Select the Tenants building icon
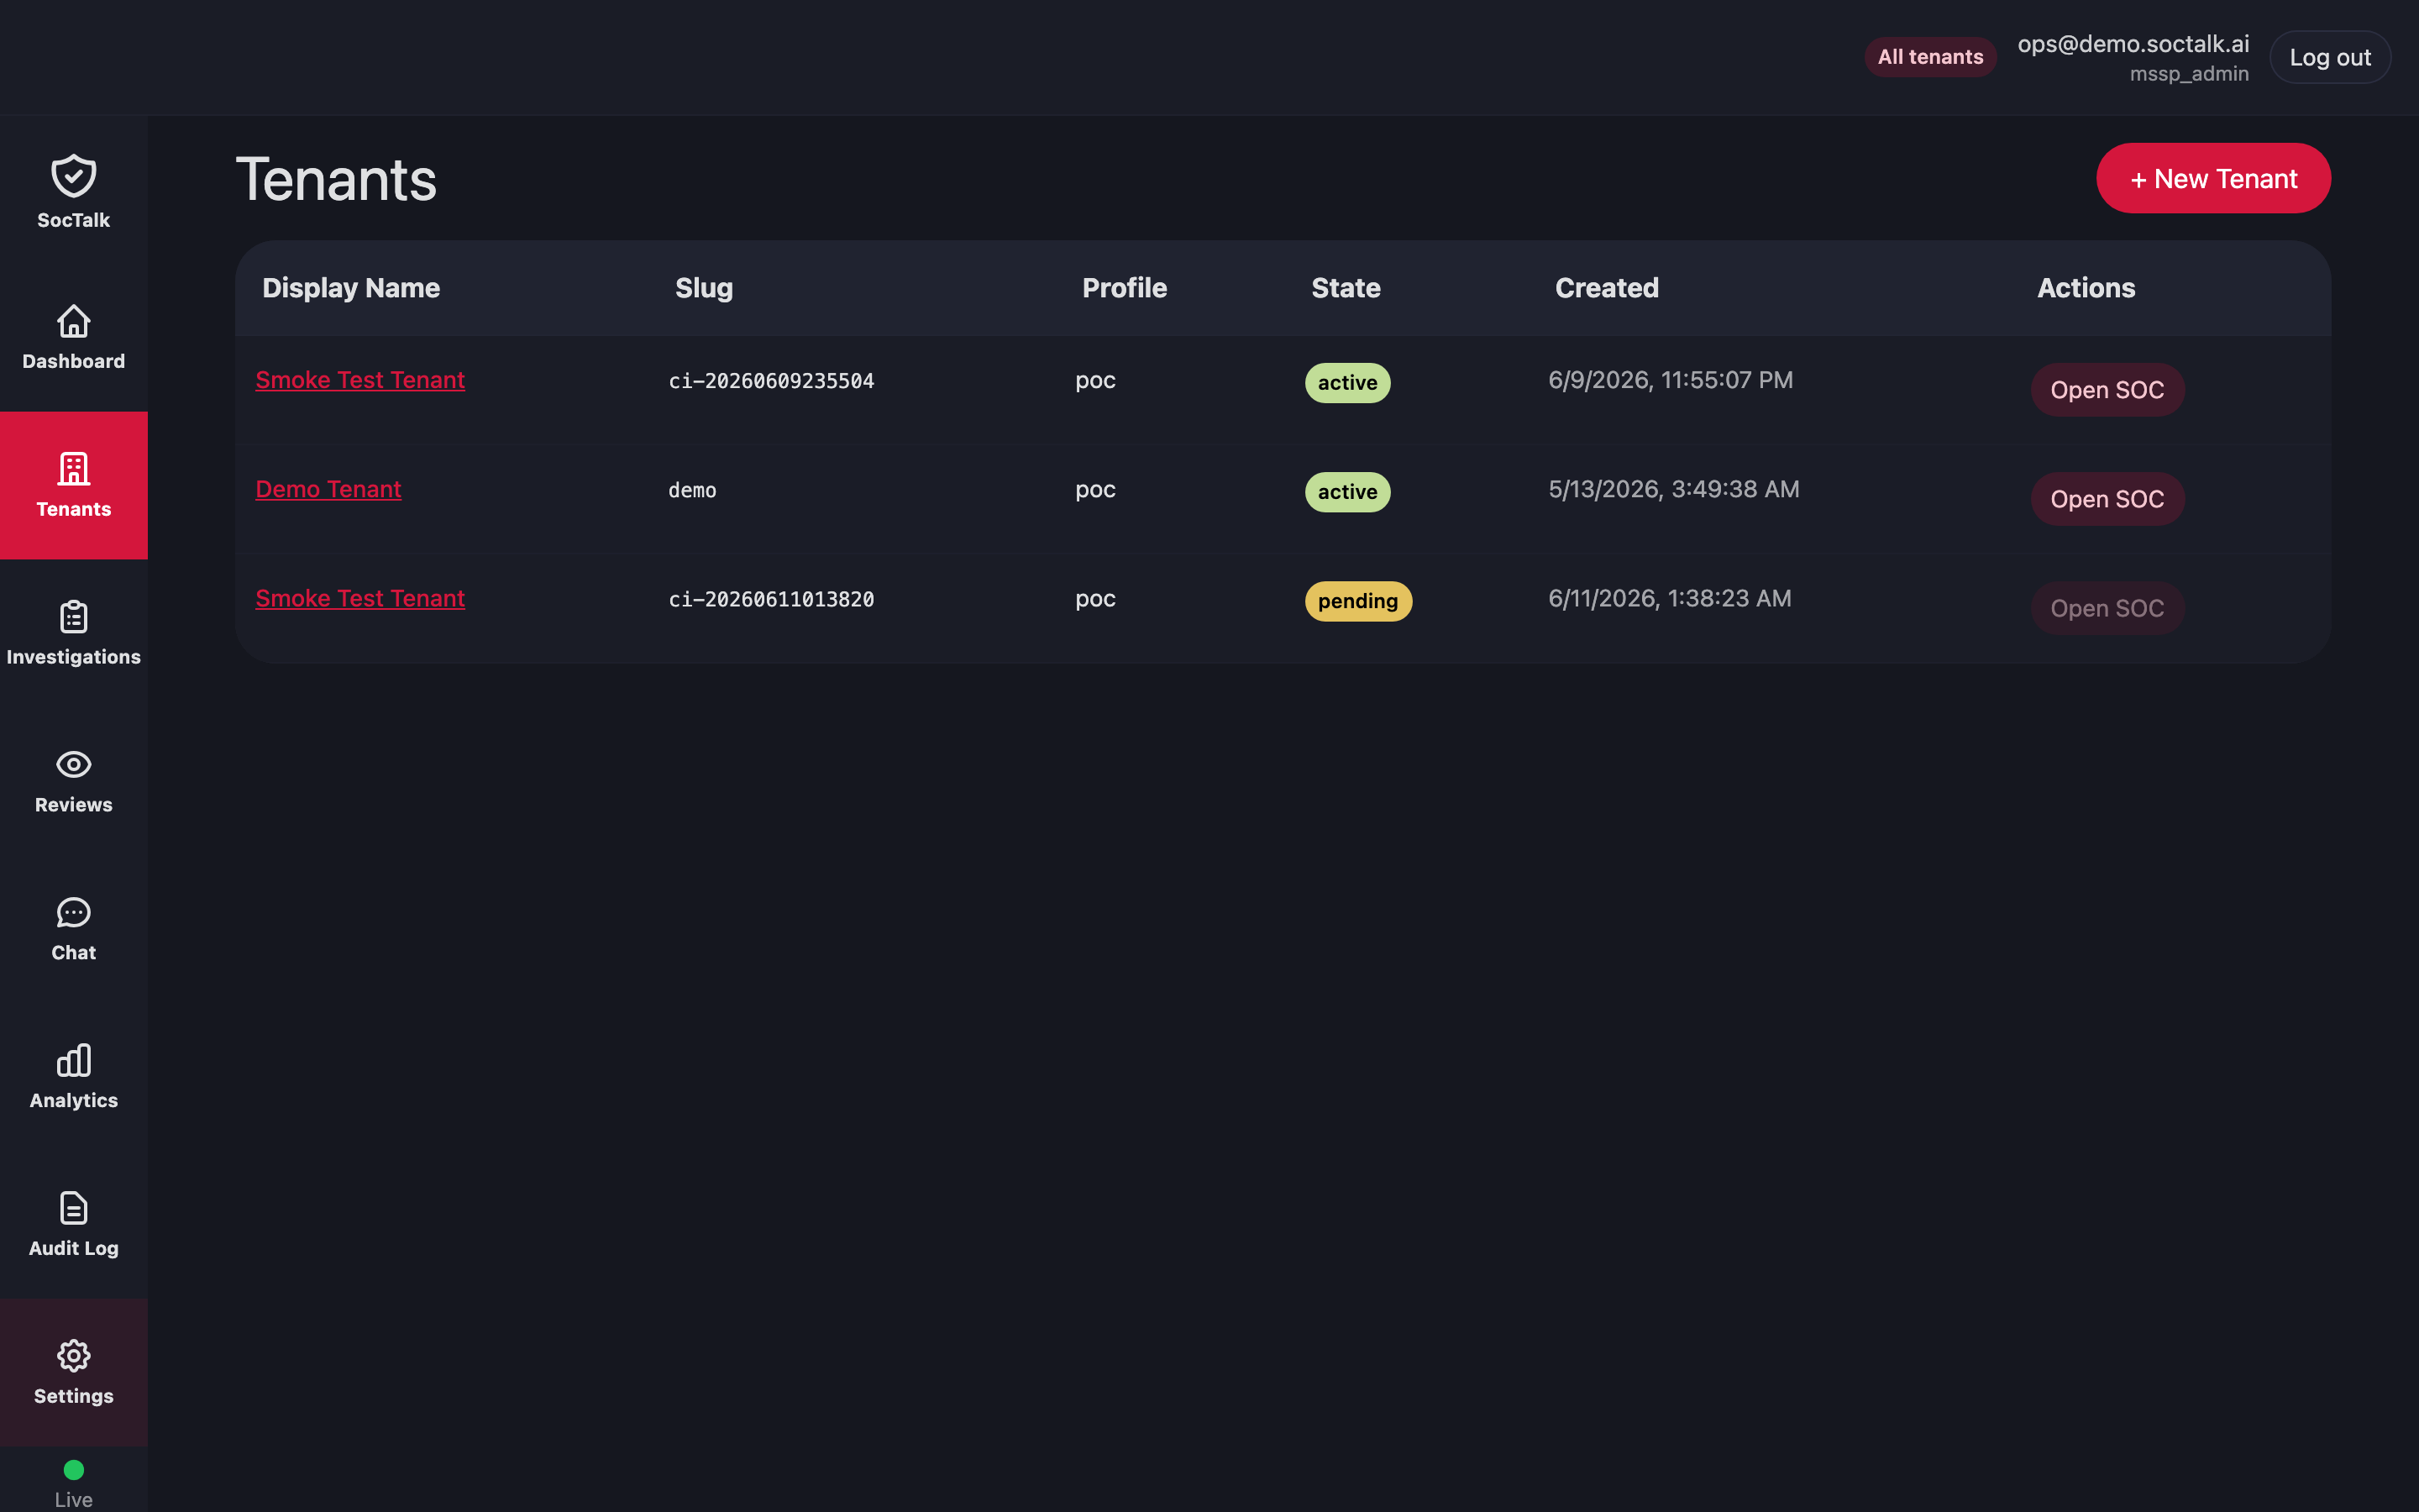2419x1512 pixels. tap(74, 469)
